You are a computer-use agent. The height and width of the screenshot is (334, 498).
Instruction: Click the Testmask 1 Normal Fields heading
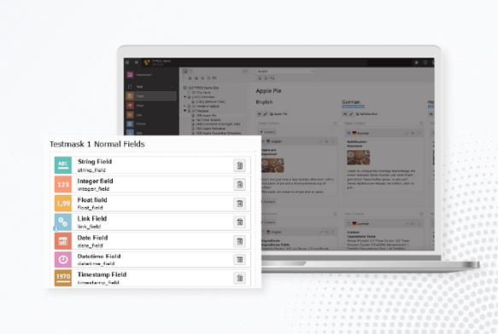(x=97, y=144)
